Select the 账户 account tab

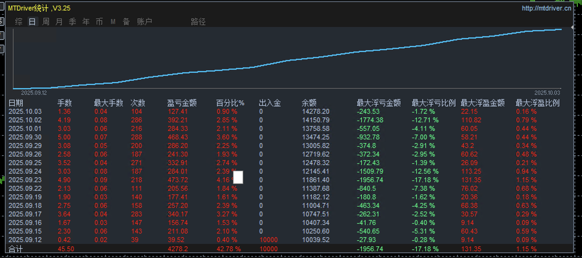(145, 22)
